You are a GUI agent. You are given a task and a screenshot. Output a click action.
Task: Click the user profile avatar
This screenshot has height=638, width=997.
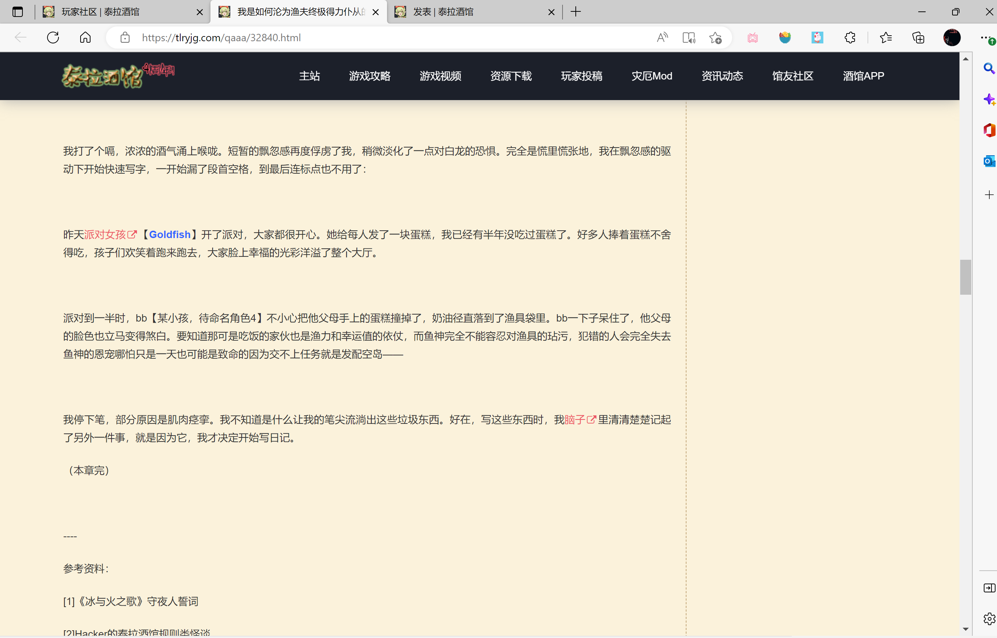point(952,38)
